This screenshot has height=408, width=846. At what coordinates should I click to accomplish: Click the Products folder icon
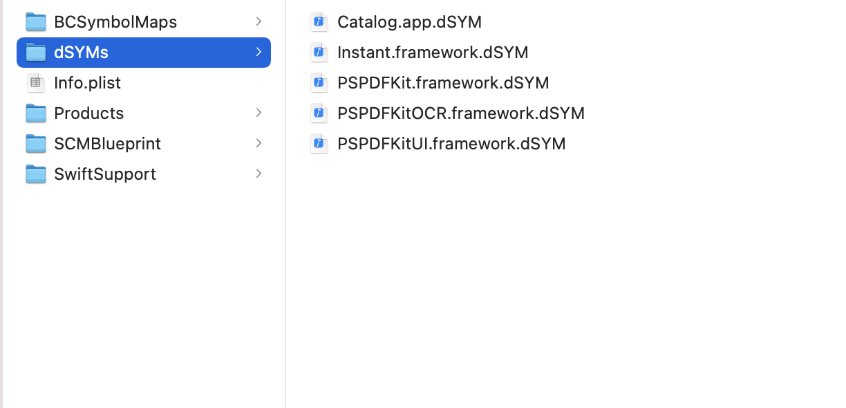tap(35, 113)
